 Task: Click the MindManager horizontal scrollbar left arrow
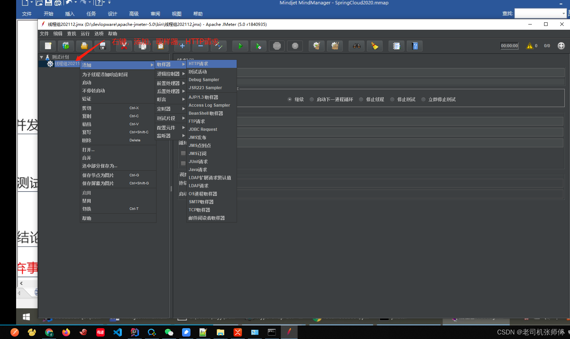coord(21,283)
